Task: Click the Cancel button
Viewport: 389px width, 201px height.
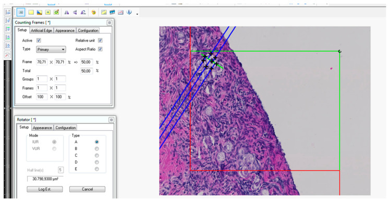Action: point(87,189)
